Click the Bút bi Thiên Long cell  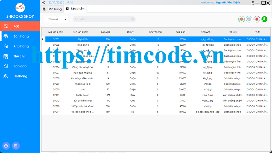point(83,101)
